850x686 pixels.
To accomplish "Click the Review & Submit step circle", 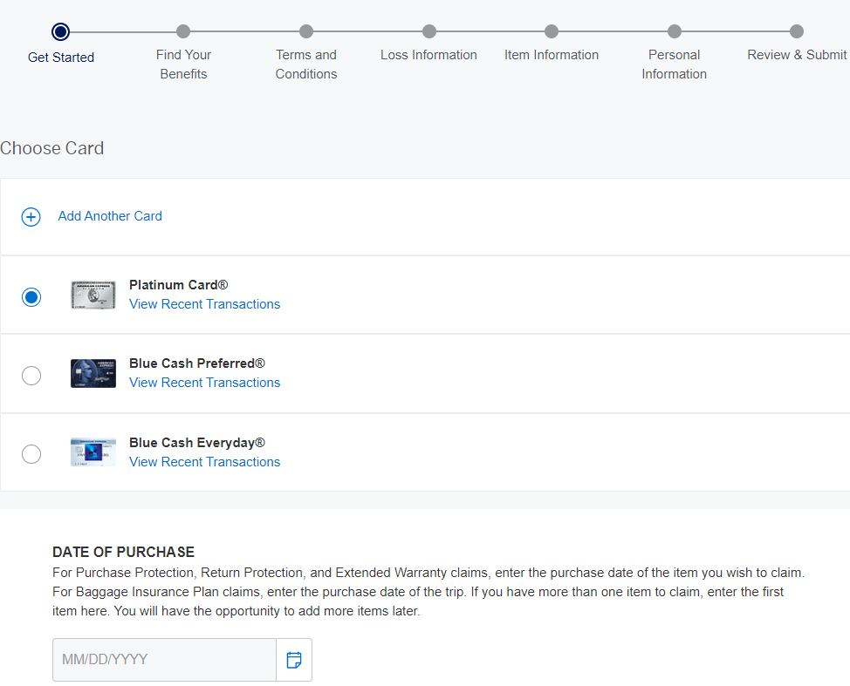I will [x=797, y=31].
